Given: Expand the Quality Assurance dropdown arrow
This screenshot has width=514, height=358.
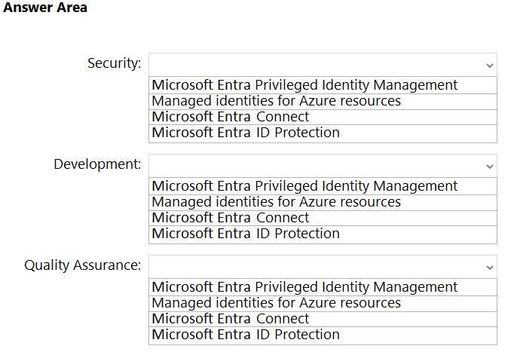Looking at the screenshot, I should click(x=490, y=267).
